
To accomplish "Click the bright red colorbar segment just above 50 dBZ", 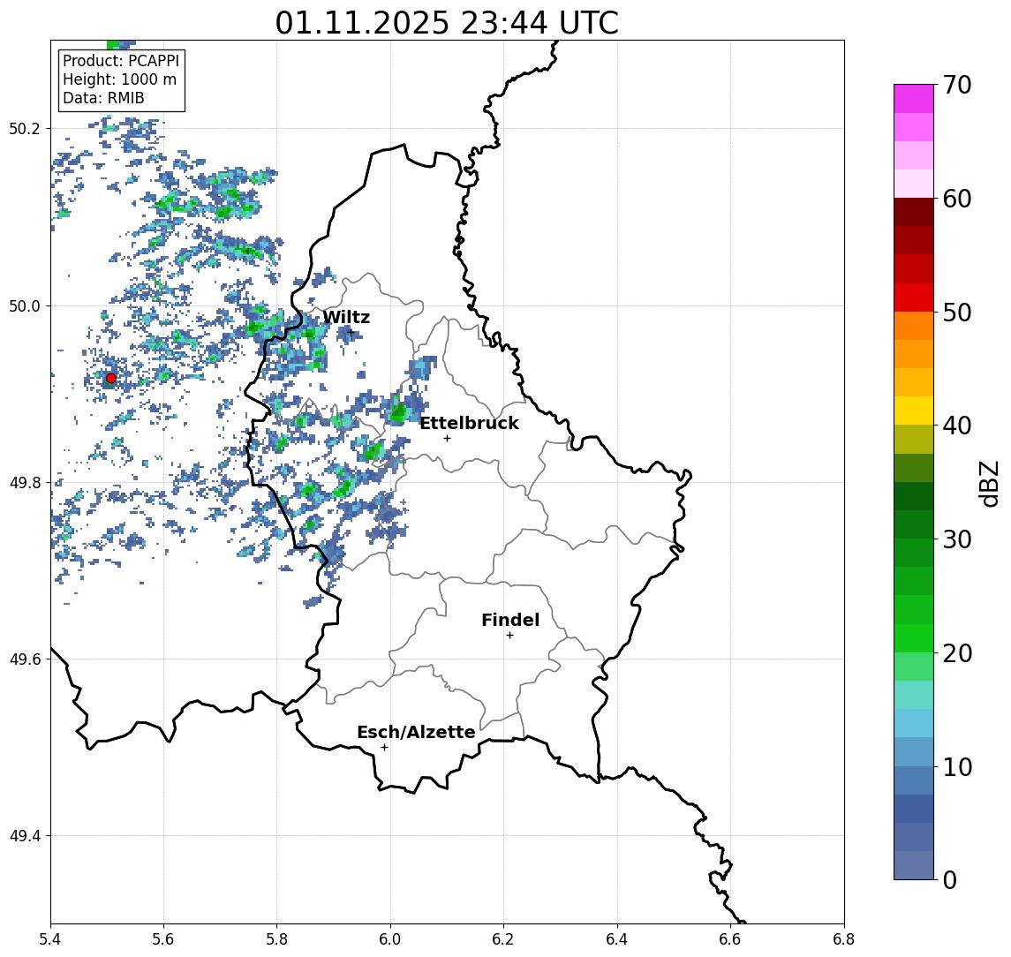I will 914,298.
